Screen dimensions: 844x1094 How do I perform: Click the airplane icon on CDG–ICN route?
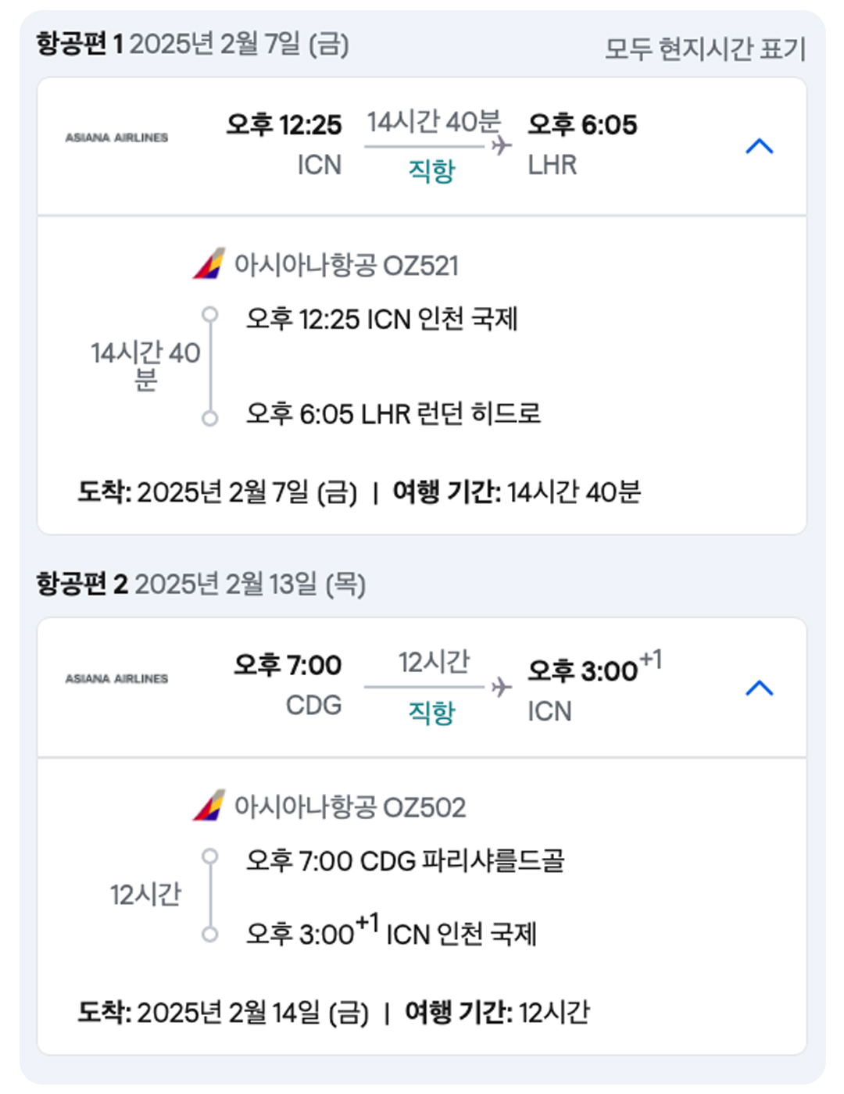(x=501, y=687)
